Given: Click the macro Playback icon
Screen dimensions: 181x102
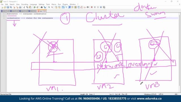Looking at the screenshot, I should click(98, 7).
